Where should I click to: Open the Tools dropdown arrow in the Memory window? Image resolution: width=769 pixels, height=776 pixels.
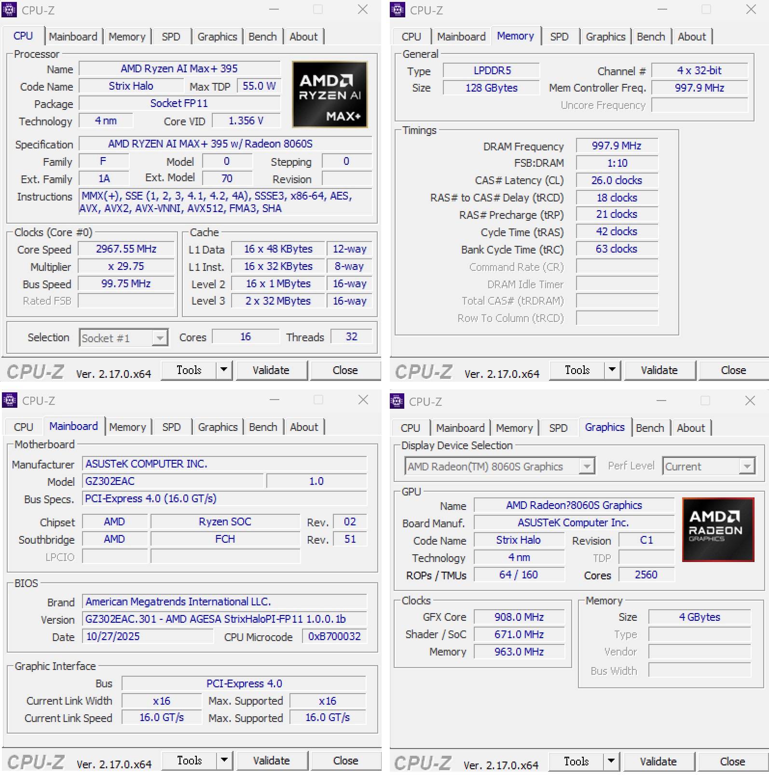(x=612, y=370)
